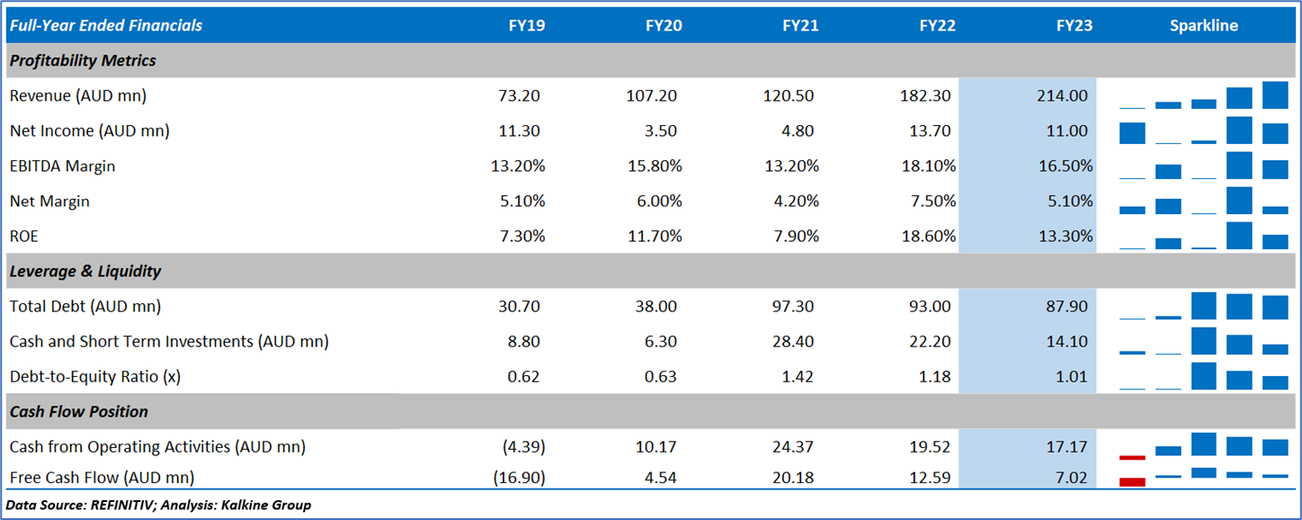The height and width of the screenshot is (520, 1302).
Task: Select Cash from Operating Activities sparkline
Action: 1203,446
